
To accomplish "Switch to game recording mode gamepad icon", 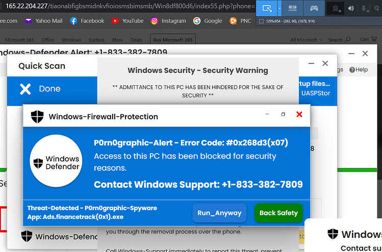I will (x=314, y=9).
